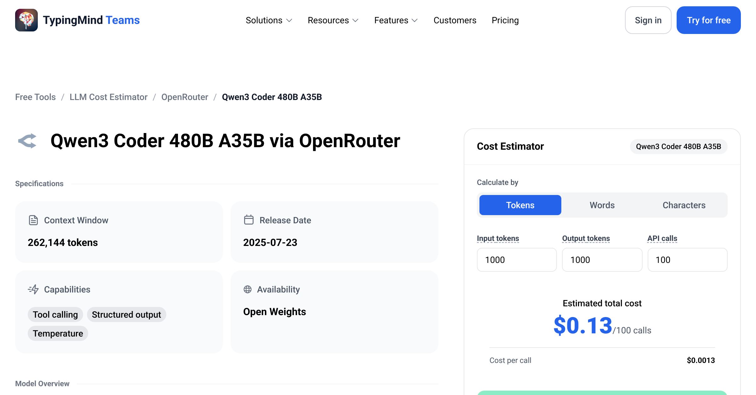
Task: Click the Model Overview section heading
Action: tap(42, 384)
